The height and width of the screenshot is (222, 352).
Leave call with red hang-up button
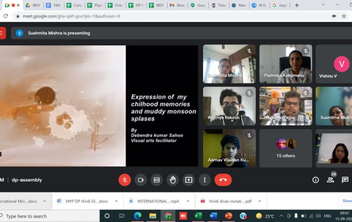pos(223,180)
